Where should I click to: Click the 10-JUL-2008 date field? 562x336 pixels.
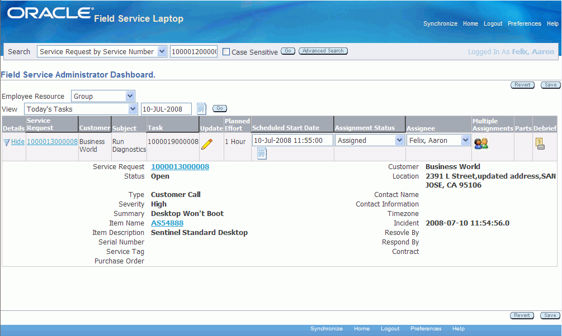[x=166, y=109]
